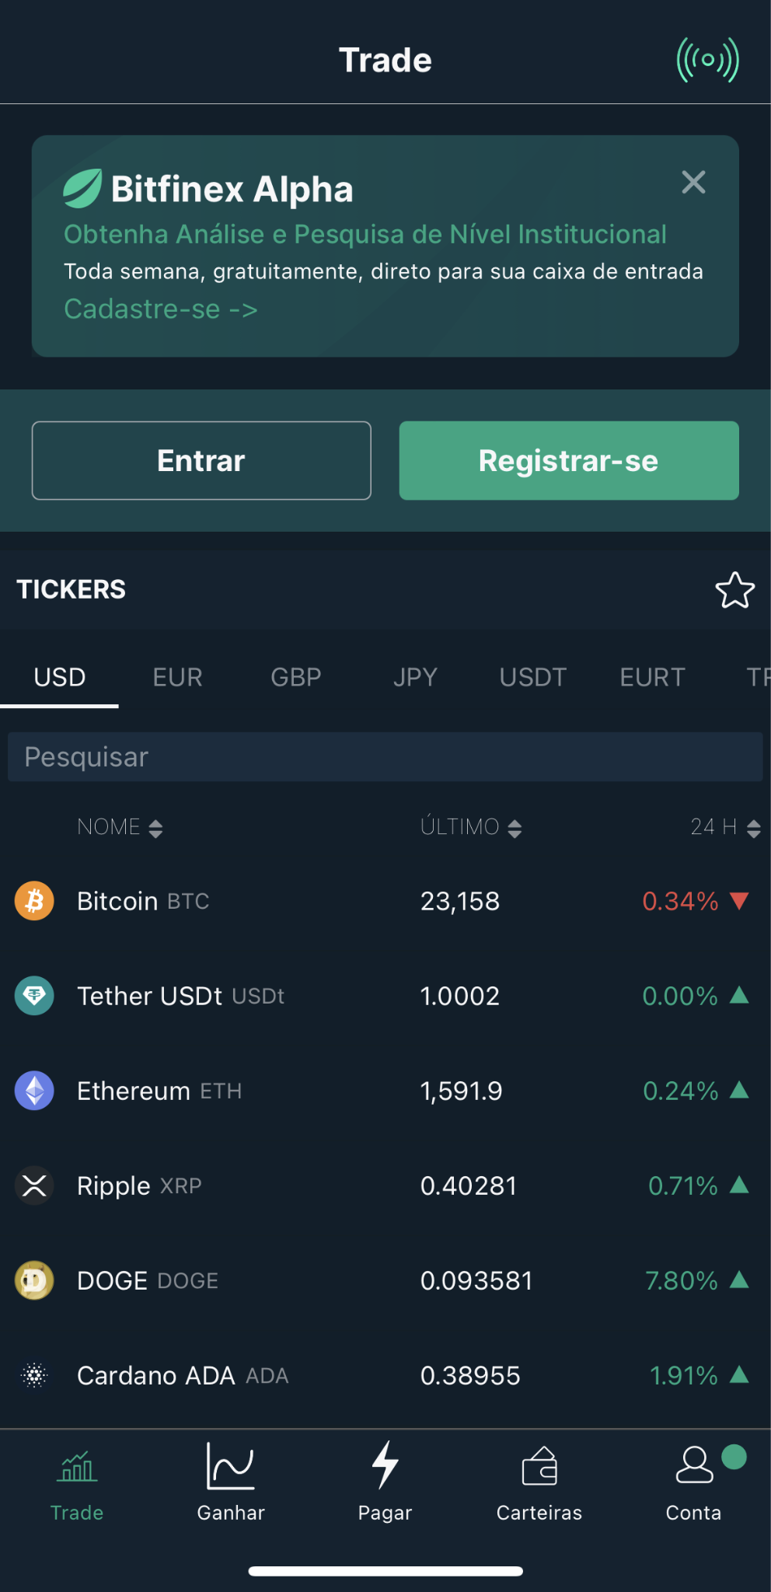This screenshot has height=1592, width=771.
Task: Tap the live connection status icon
Action: point(707,60)
